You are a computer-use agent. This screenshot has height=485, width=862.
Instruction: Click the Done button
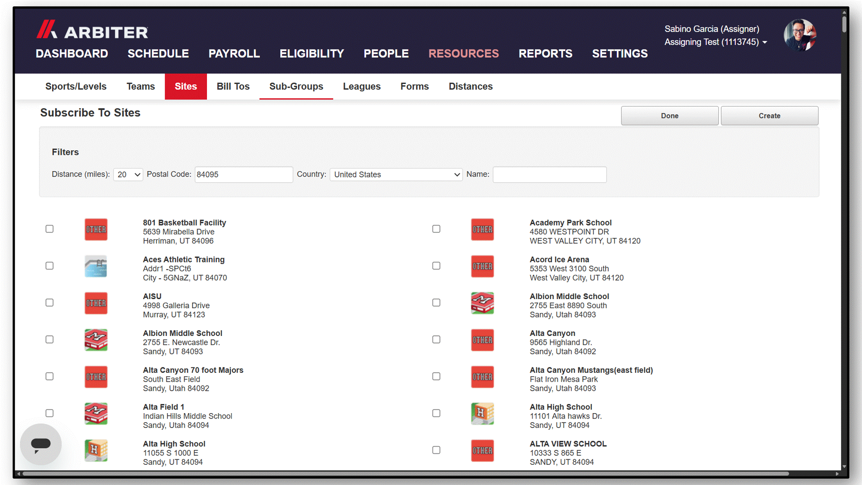[x=669, y=116]
